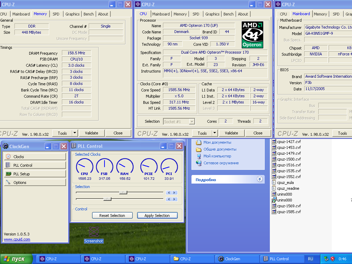Viewport: 352px width, 264px height.
Task: Select file icon of cpuz-1585.cvf
Action: pos(274,212)
